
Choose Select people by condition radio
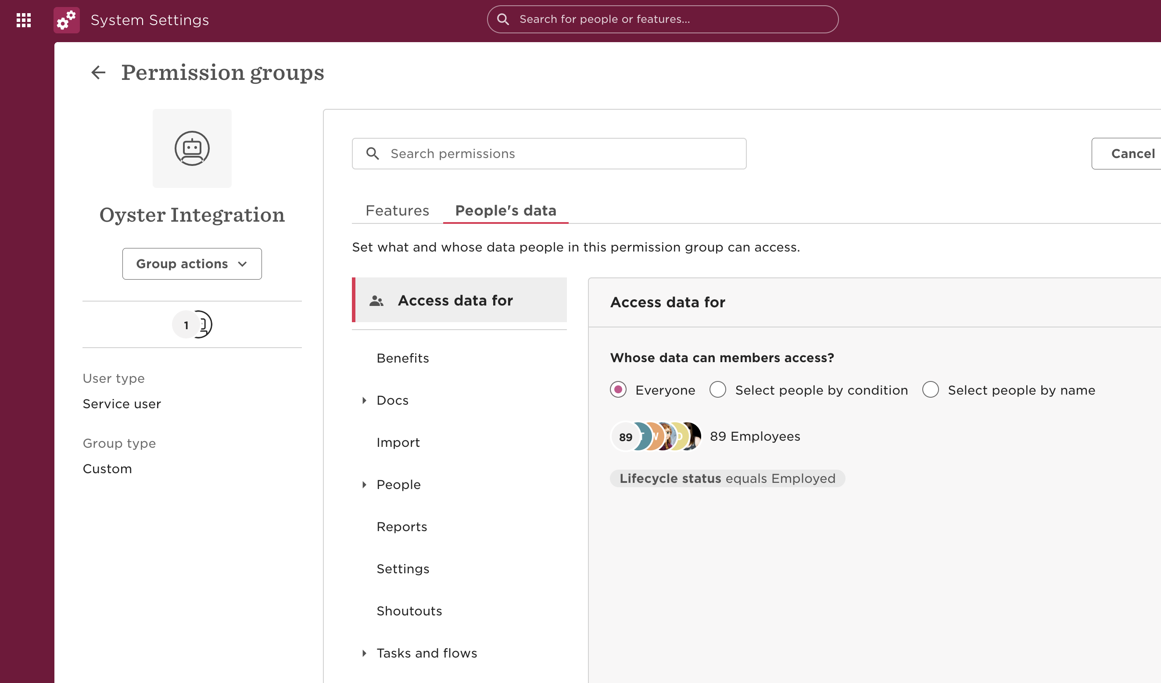pyautogui.click(x=717, y=390)
